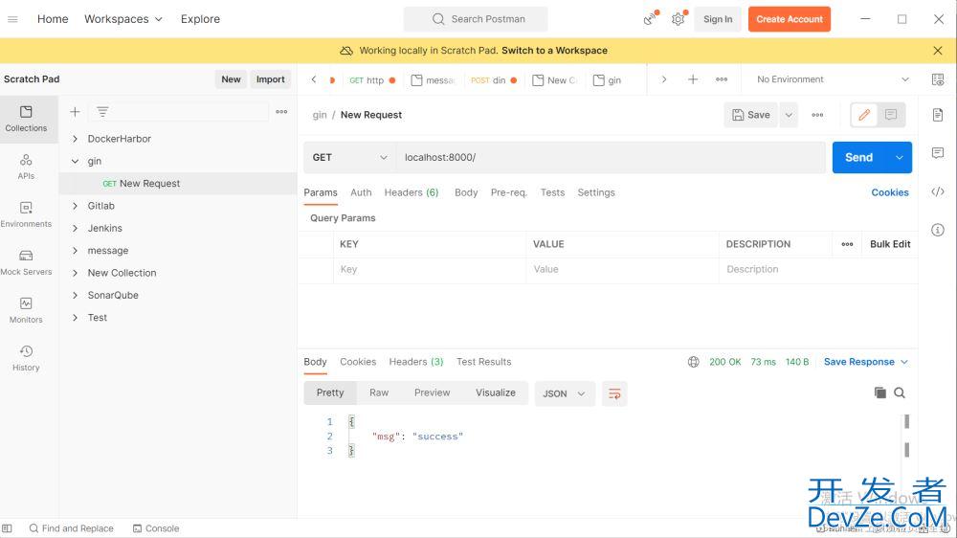The image size is (957, 538).
Task: Open the comments icon in right sidebar
Action: point(938,152)
